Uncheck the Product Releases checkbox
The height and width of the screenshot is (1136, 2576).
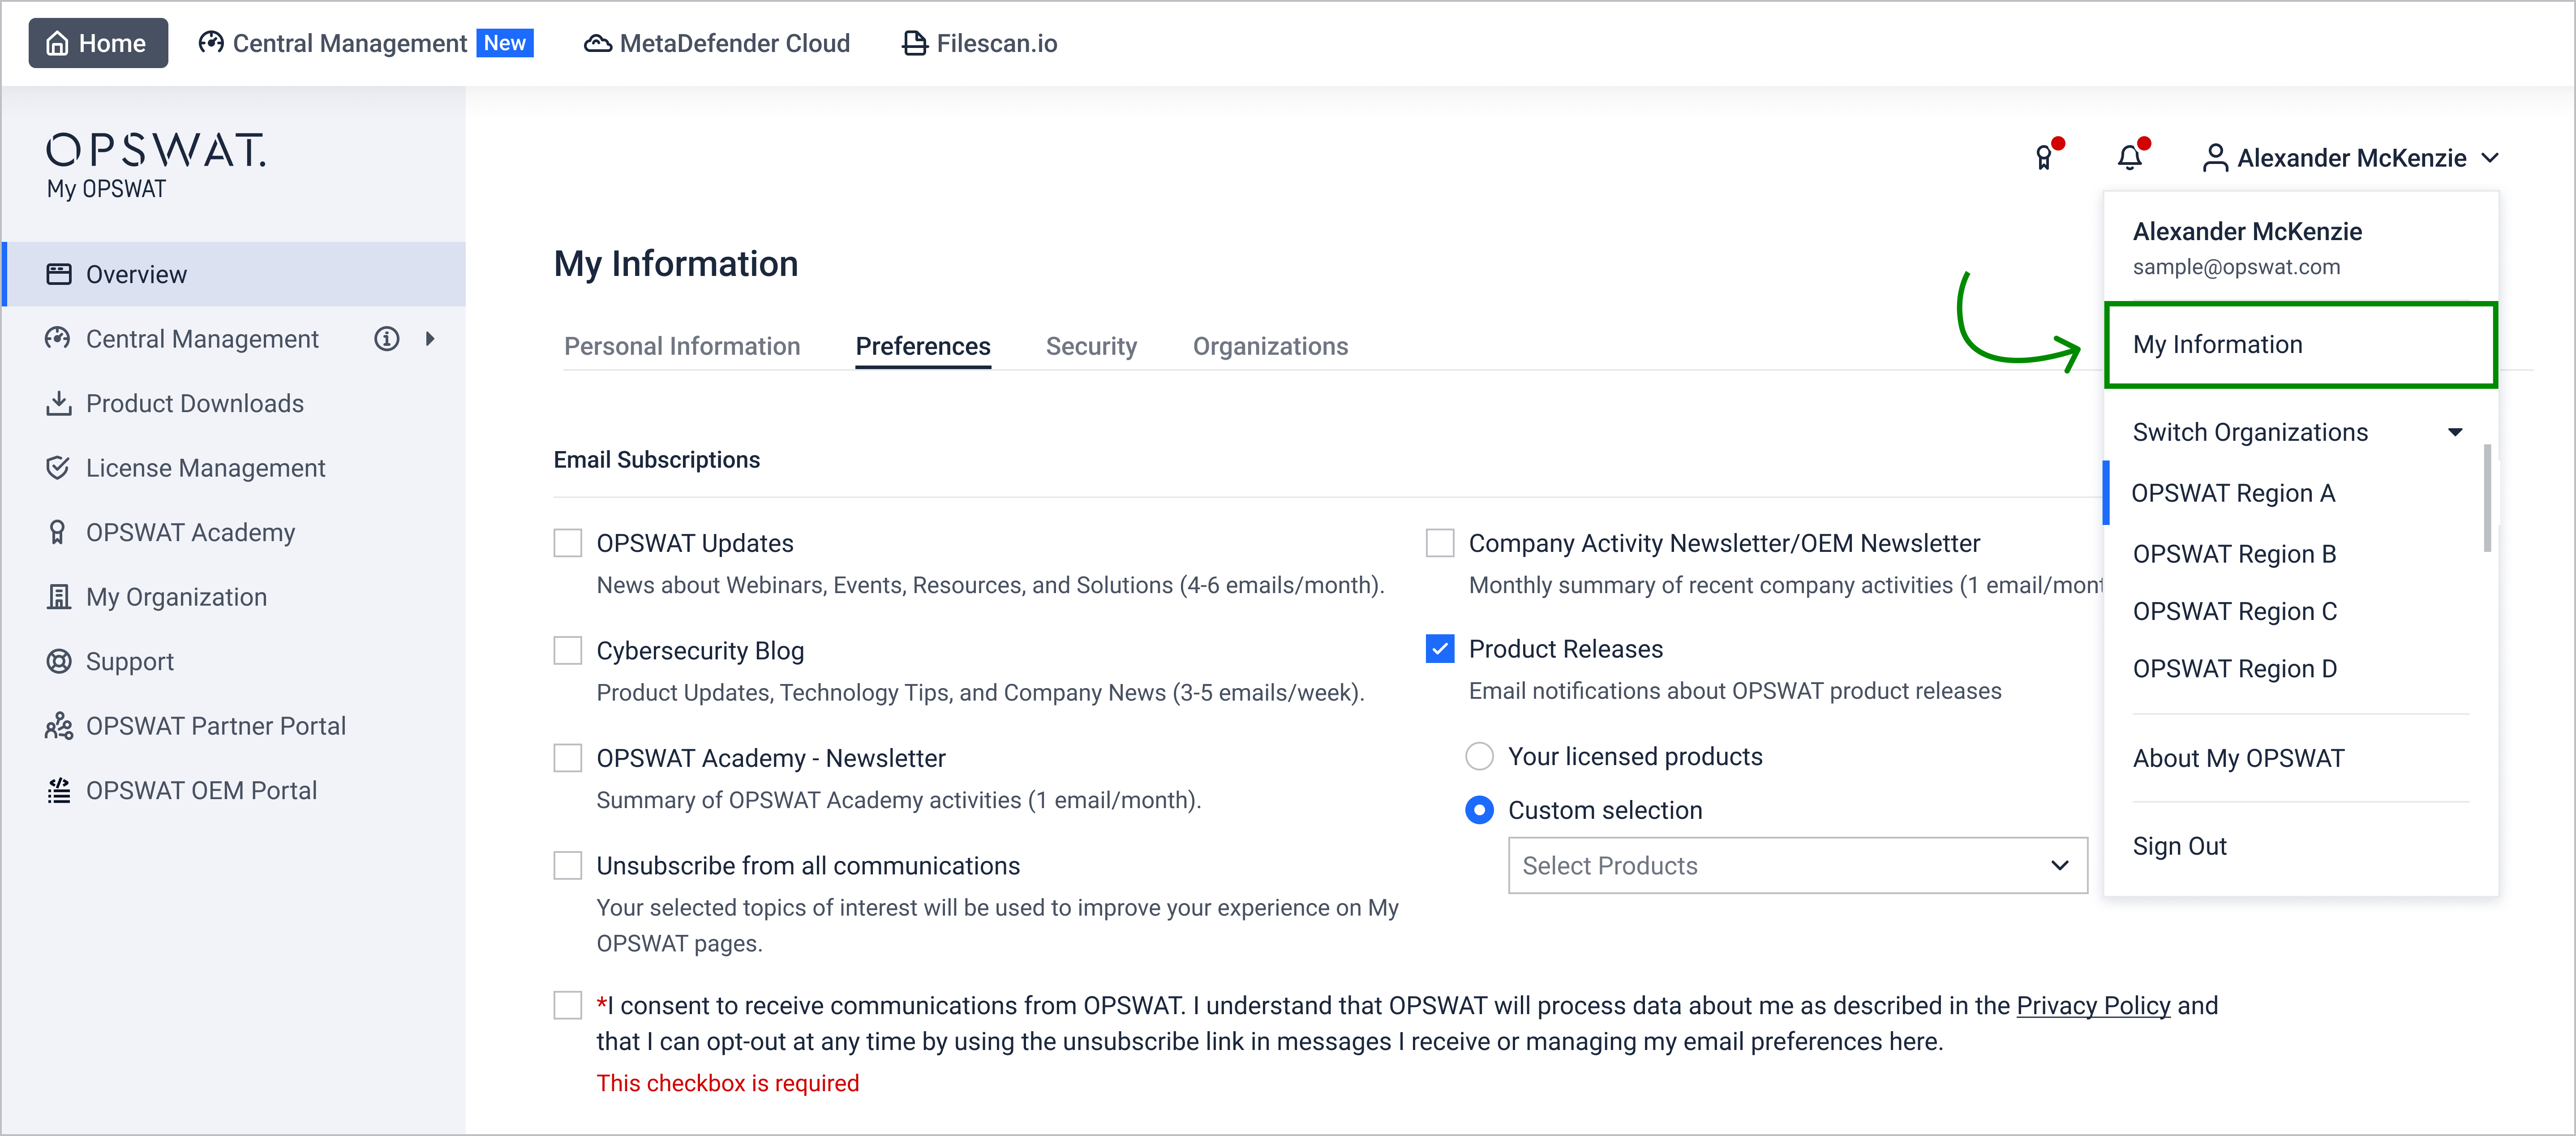coord(1440,649)
